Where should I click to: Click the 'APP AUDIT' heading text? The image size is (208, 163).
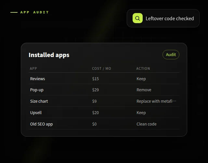[x=34, y=12]
